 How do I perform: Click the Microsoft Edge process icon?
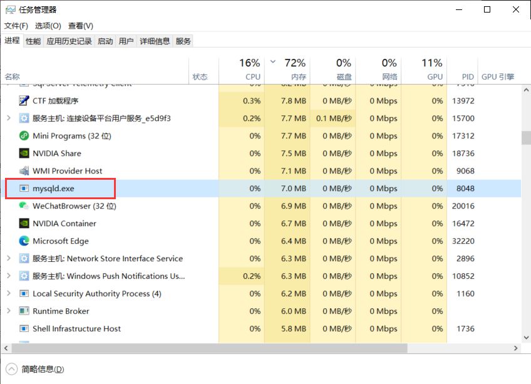coord(24,241)
